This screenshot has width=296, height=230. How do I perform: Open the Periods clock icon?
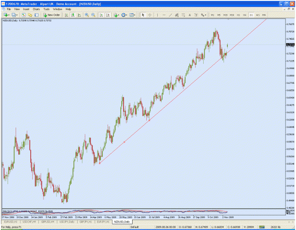[123, 15]
